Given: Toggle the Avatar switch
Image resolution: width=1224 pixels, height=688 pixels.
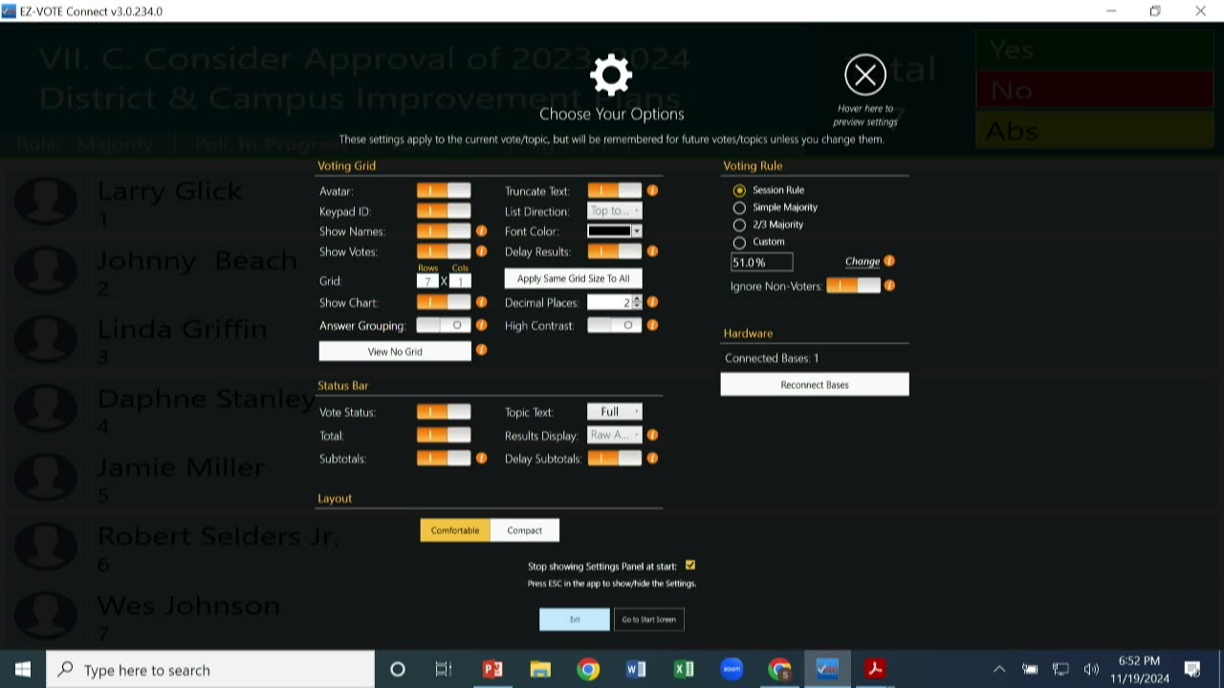Looking at the screenshot, I should coord(444,190).
